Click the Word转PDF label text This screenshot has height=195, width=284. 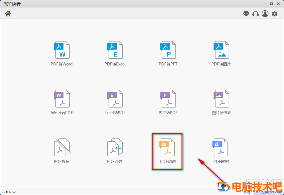click(62, 113)
